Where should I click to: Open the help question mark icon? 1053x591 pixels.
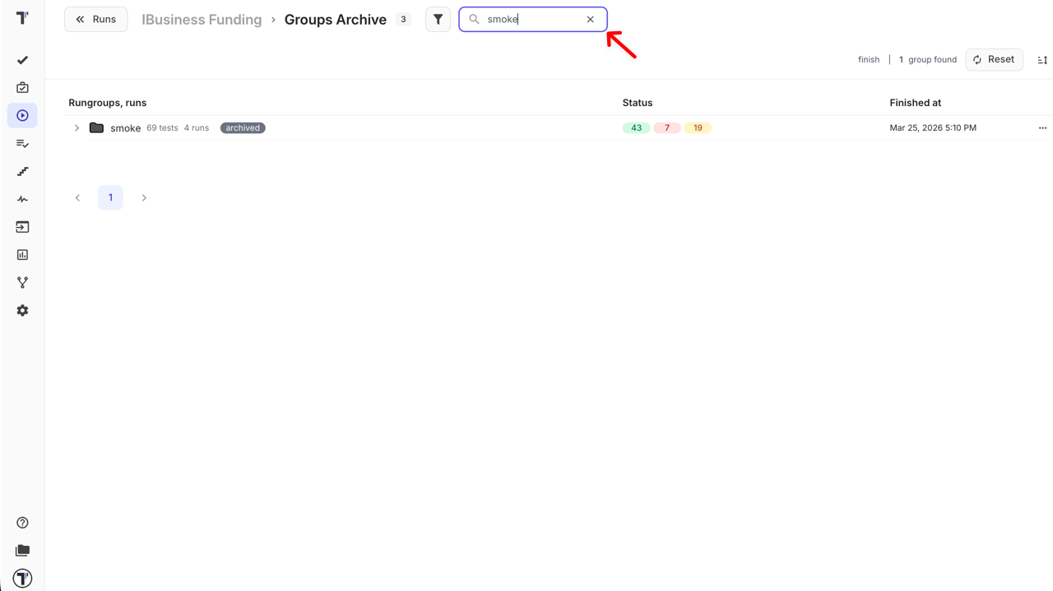(x=22, y=523)
